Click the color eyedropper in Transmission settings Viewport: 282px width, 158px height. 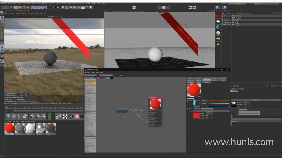[197, 101]
